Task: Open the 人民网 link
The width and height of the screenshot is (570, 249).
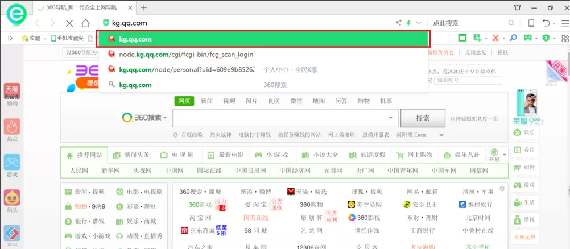Action: [79, 171]
